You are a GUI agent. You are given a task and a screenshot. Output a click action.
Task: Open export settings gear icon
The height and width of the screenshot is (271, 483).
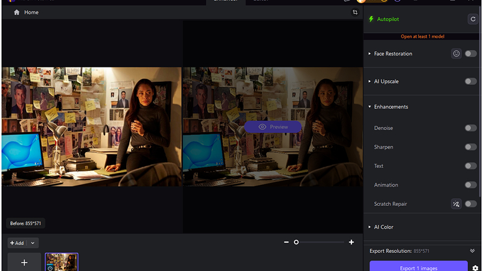tap(475, 268)
